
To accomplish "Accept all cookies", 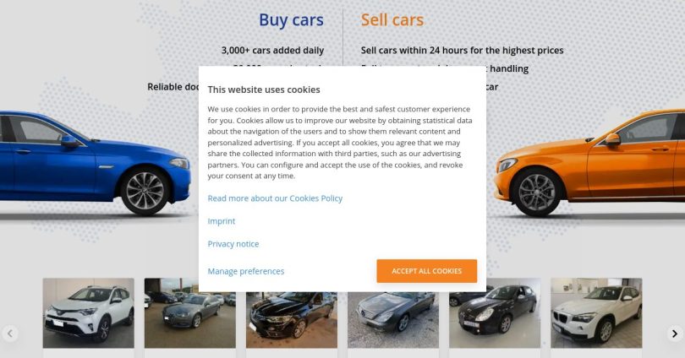I will 427,271.
